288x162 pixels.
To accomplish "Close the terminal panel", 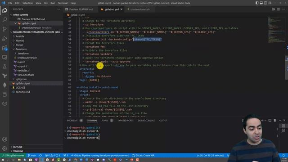I will 284,120.
